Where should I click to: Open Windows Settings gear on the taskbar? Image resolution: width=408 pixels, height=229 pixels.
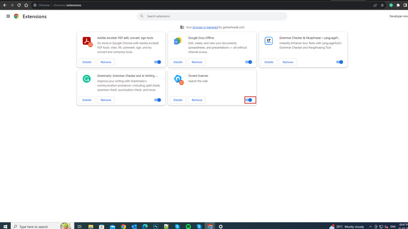pyautogui.click(x=221, y=226)
